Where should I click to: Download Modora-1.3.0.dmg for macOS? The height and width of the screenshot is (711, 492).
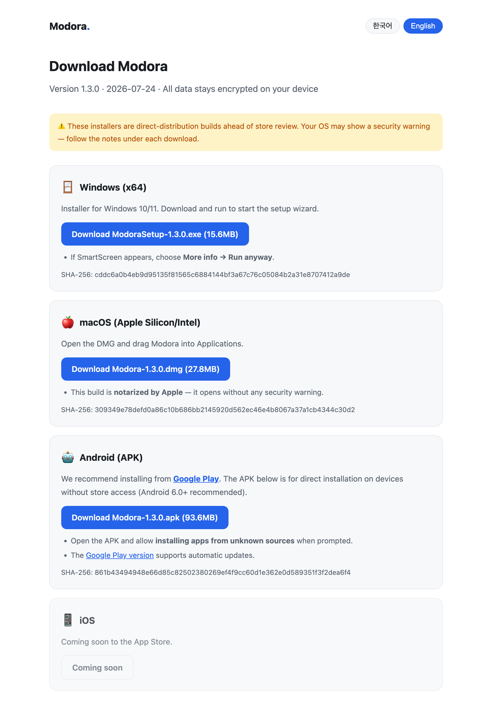pyautogui.click(x=145, y=369)
